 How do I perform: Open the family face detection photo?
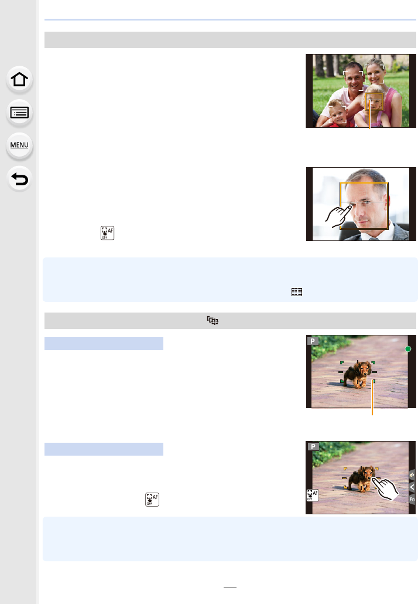point(361,91)
